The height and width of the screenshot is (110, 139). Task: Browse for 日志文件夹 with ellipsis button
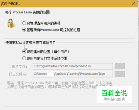pyautogui.click(x=120, y=74)
